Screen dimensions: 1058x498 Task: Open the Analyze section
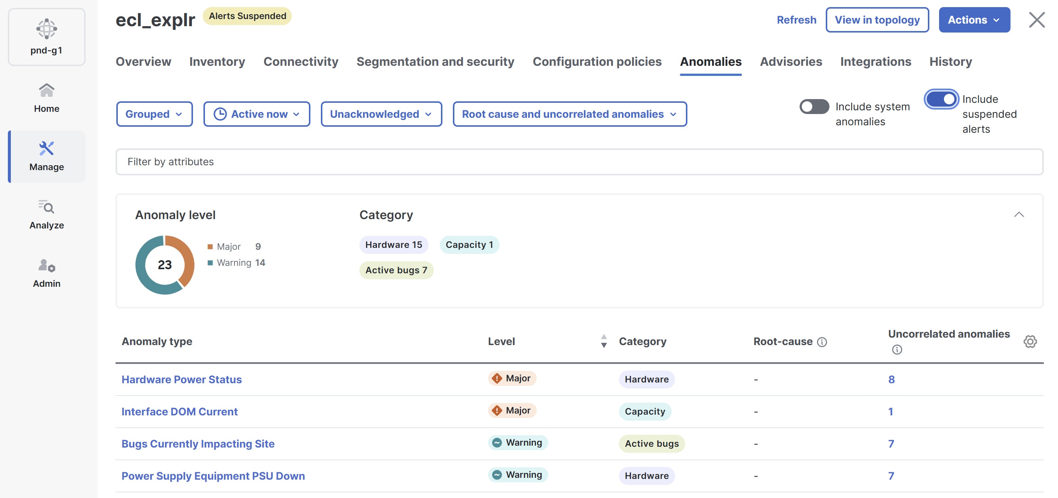click(x=46, y=214)
